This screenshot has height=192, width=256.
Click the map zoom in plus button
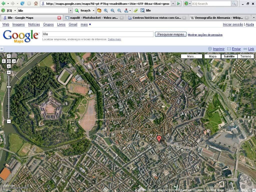click(x=9, y=72)
